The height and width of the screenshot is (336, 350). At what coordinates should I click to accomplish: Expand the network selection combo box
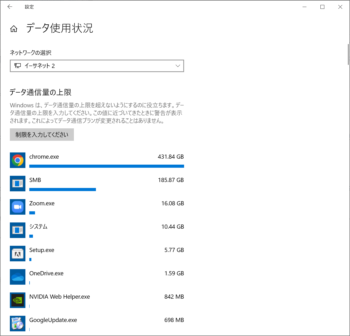97,66
